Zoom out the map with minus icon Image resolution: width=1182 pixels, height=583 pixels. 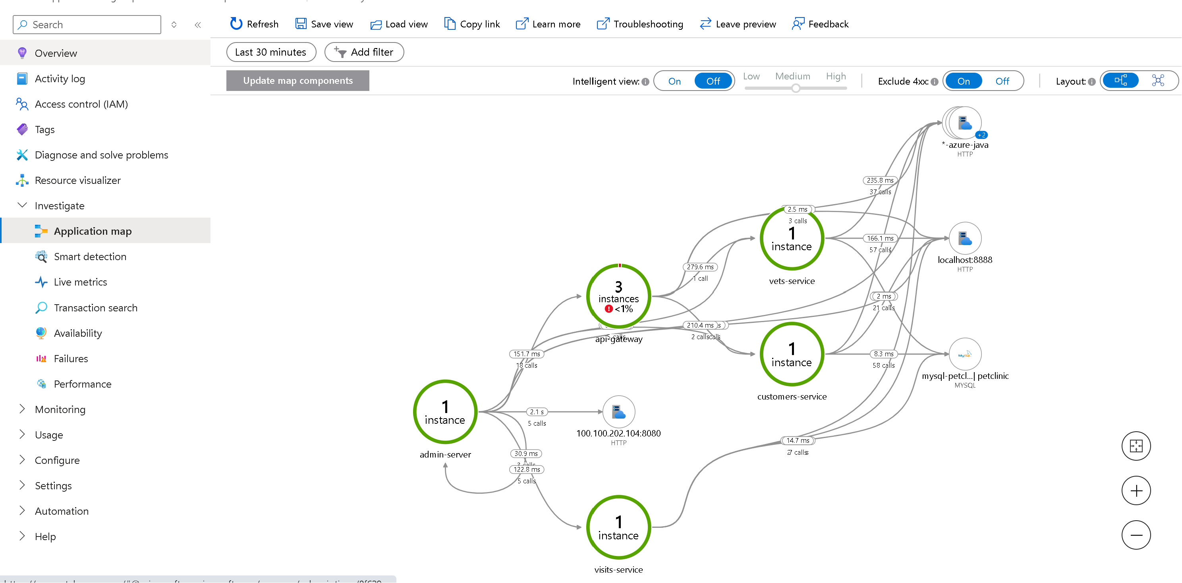click(x=1136, y=535)
